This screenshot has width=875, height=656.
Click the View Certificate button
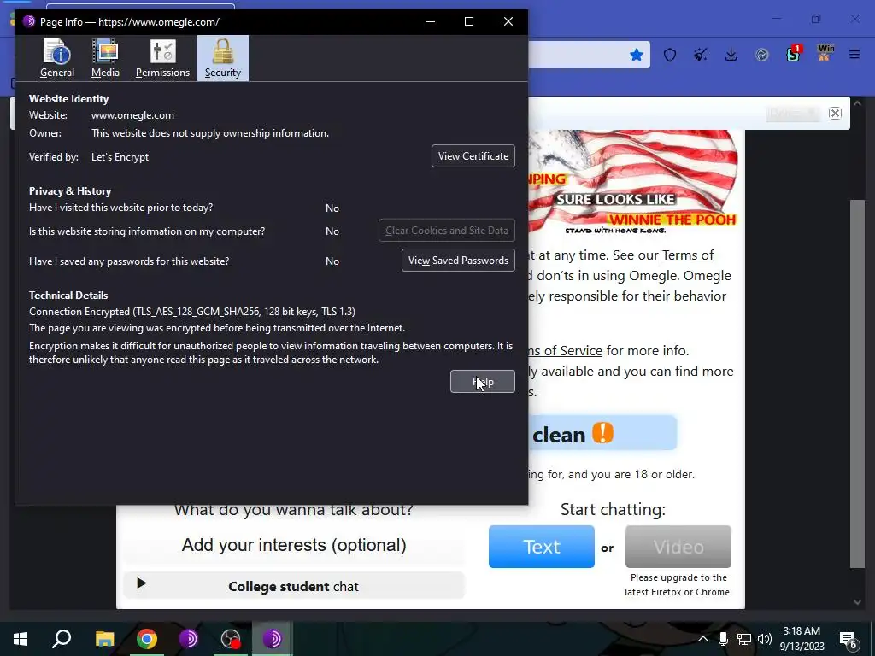[473, 156]
